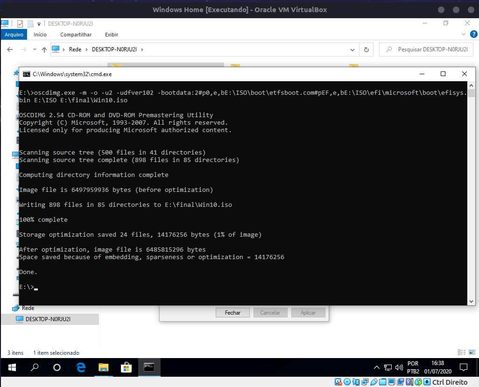Open the Exibir ribbon tab

(112, 35)
